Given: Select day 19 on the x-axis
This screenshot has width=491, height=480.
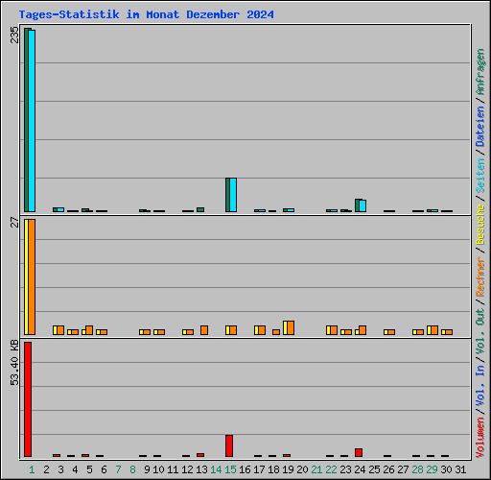Looking at the screenshot, I should (288, 469).
